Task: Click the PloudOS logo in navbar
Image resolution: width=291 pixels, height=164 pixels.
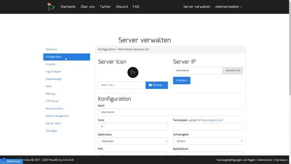Action: [x=51, y=7]
